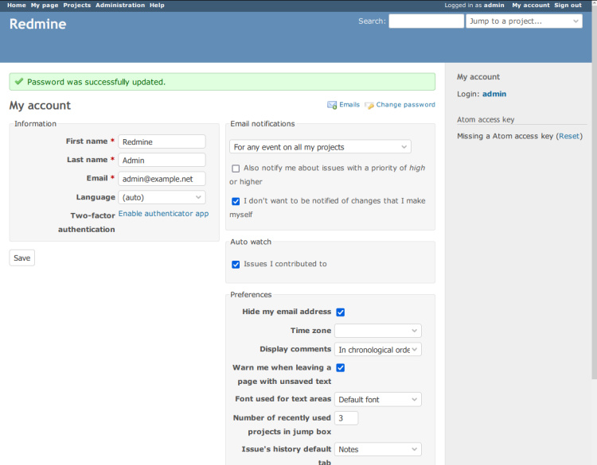This screenshot has height=465, width=597.
Task: Open Administration in top menu
Action: point(120,6)
